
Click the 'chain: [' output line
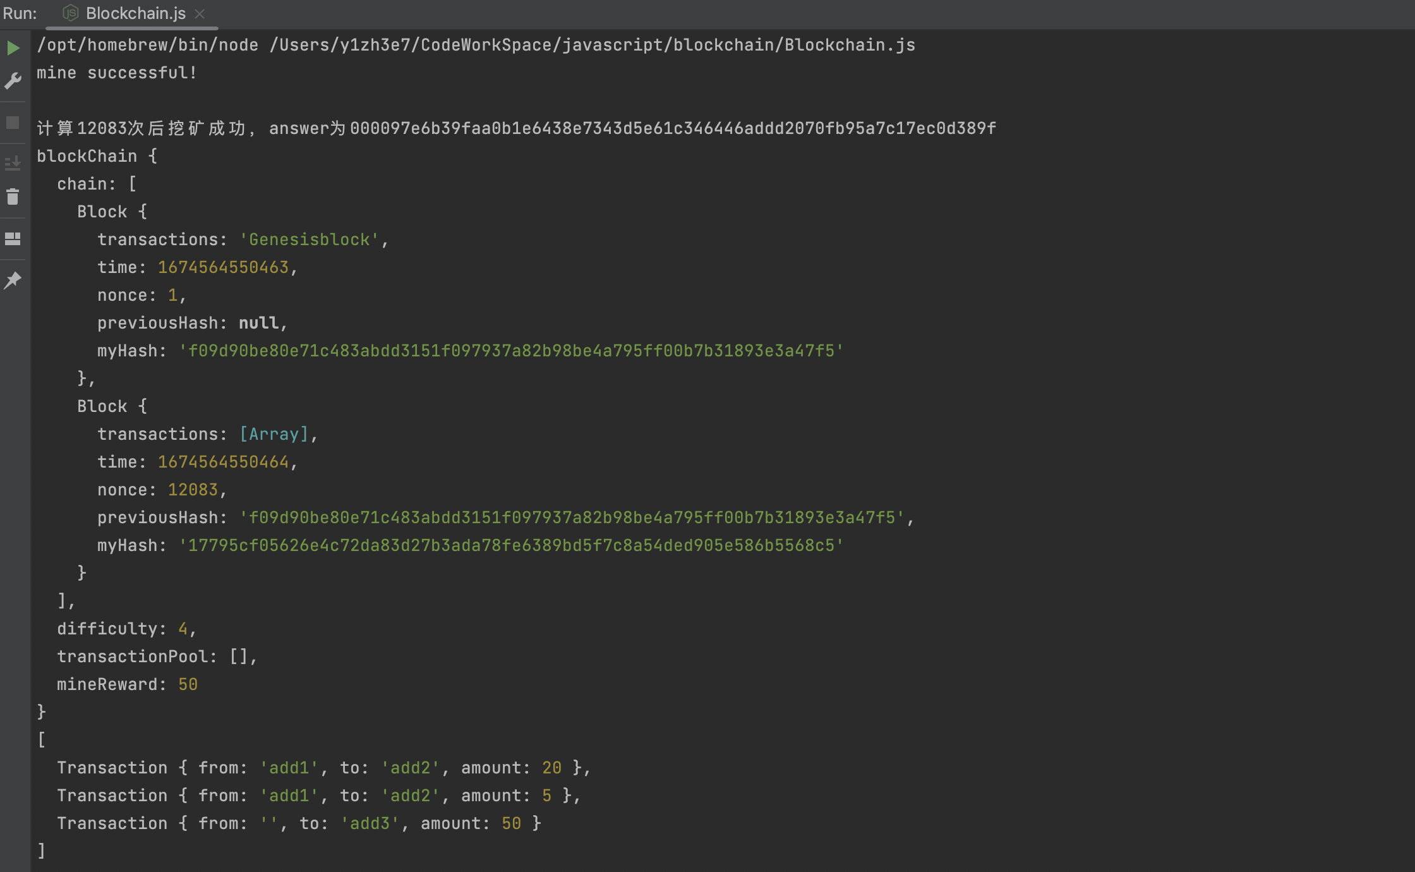97,184
